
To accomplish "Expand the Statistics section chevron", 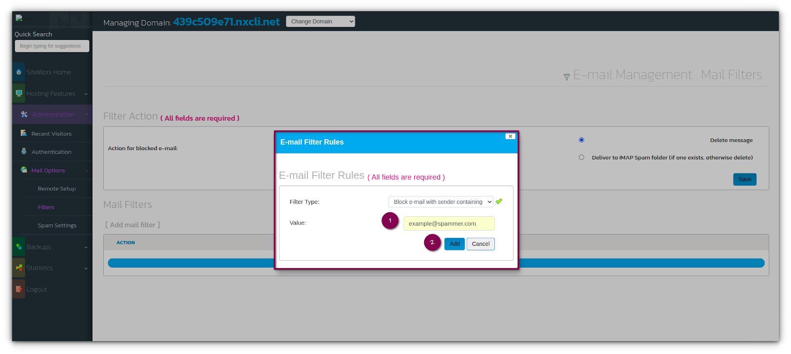I will point(86,269).
